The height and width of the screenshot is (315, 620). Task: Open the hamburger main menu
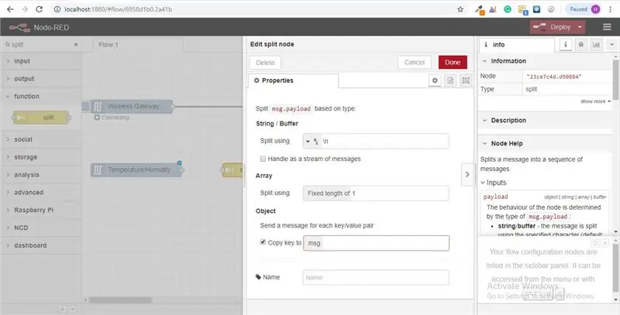coord(607,27)
